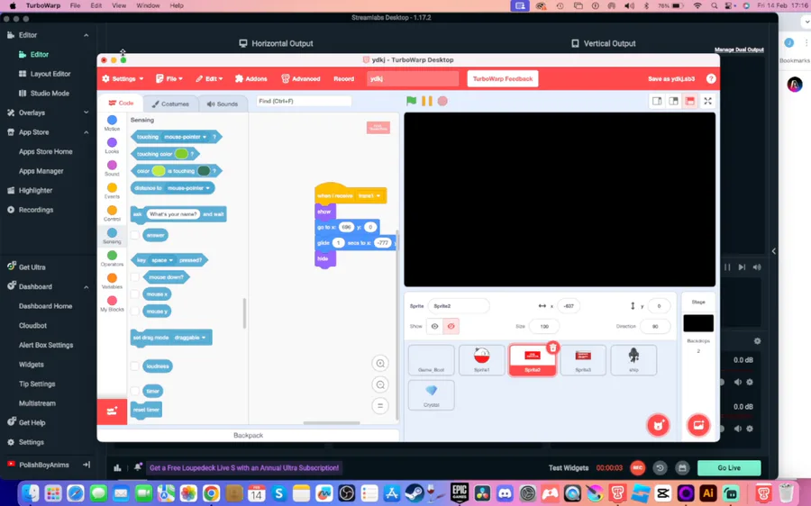Open the set drag mode draggable dropdown
Screen dimensions: 811x506
pos(190,338)
